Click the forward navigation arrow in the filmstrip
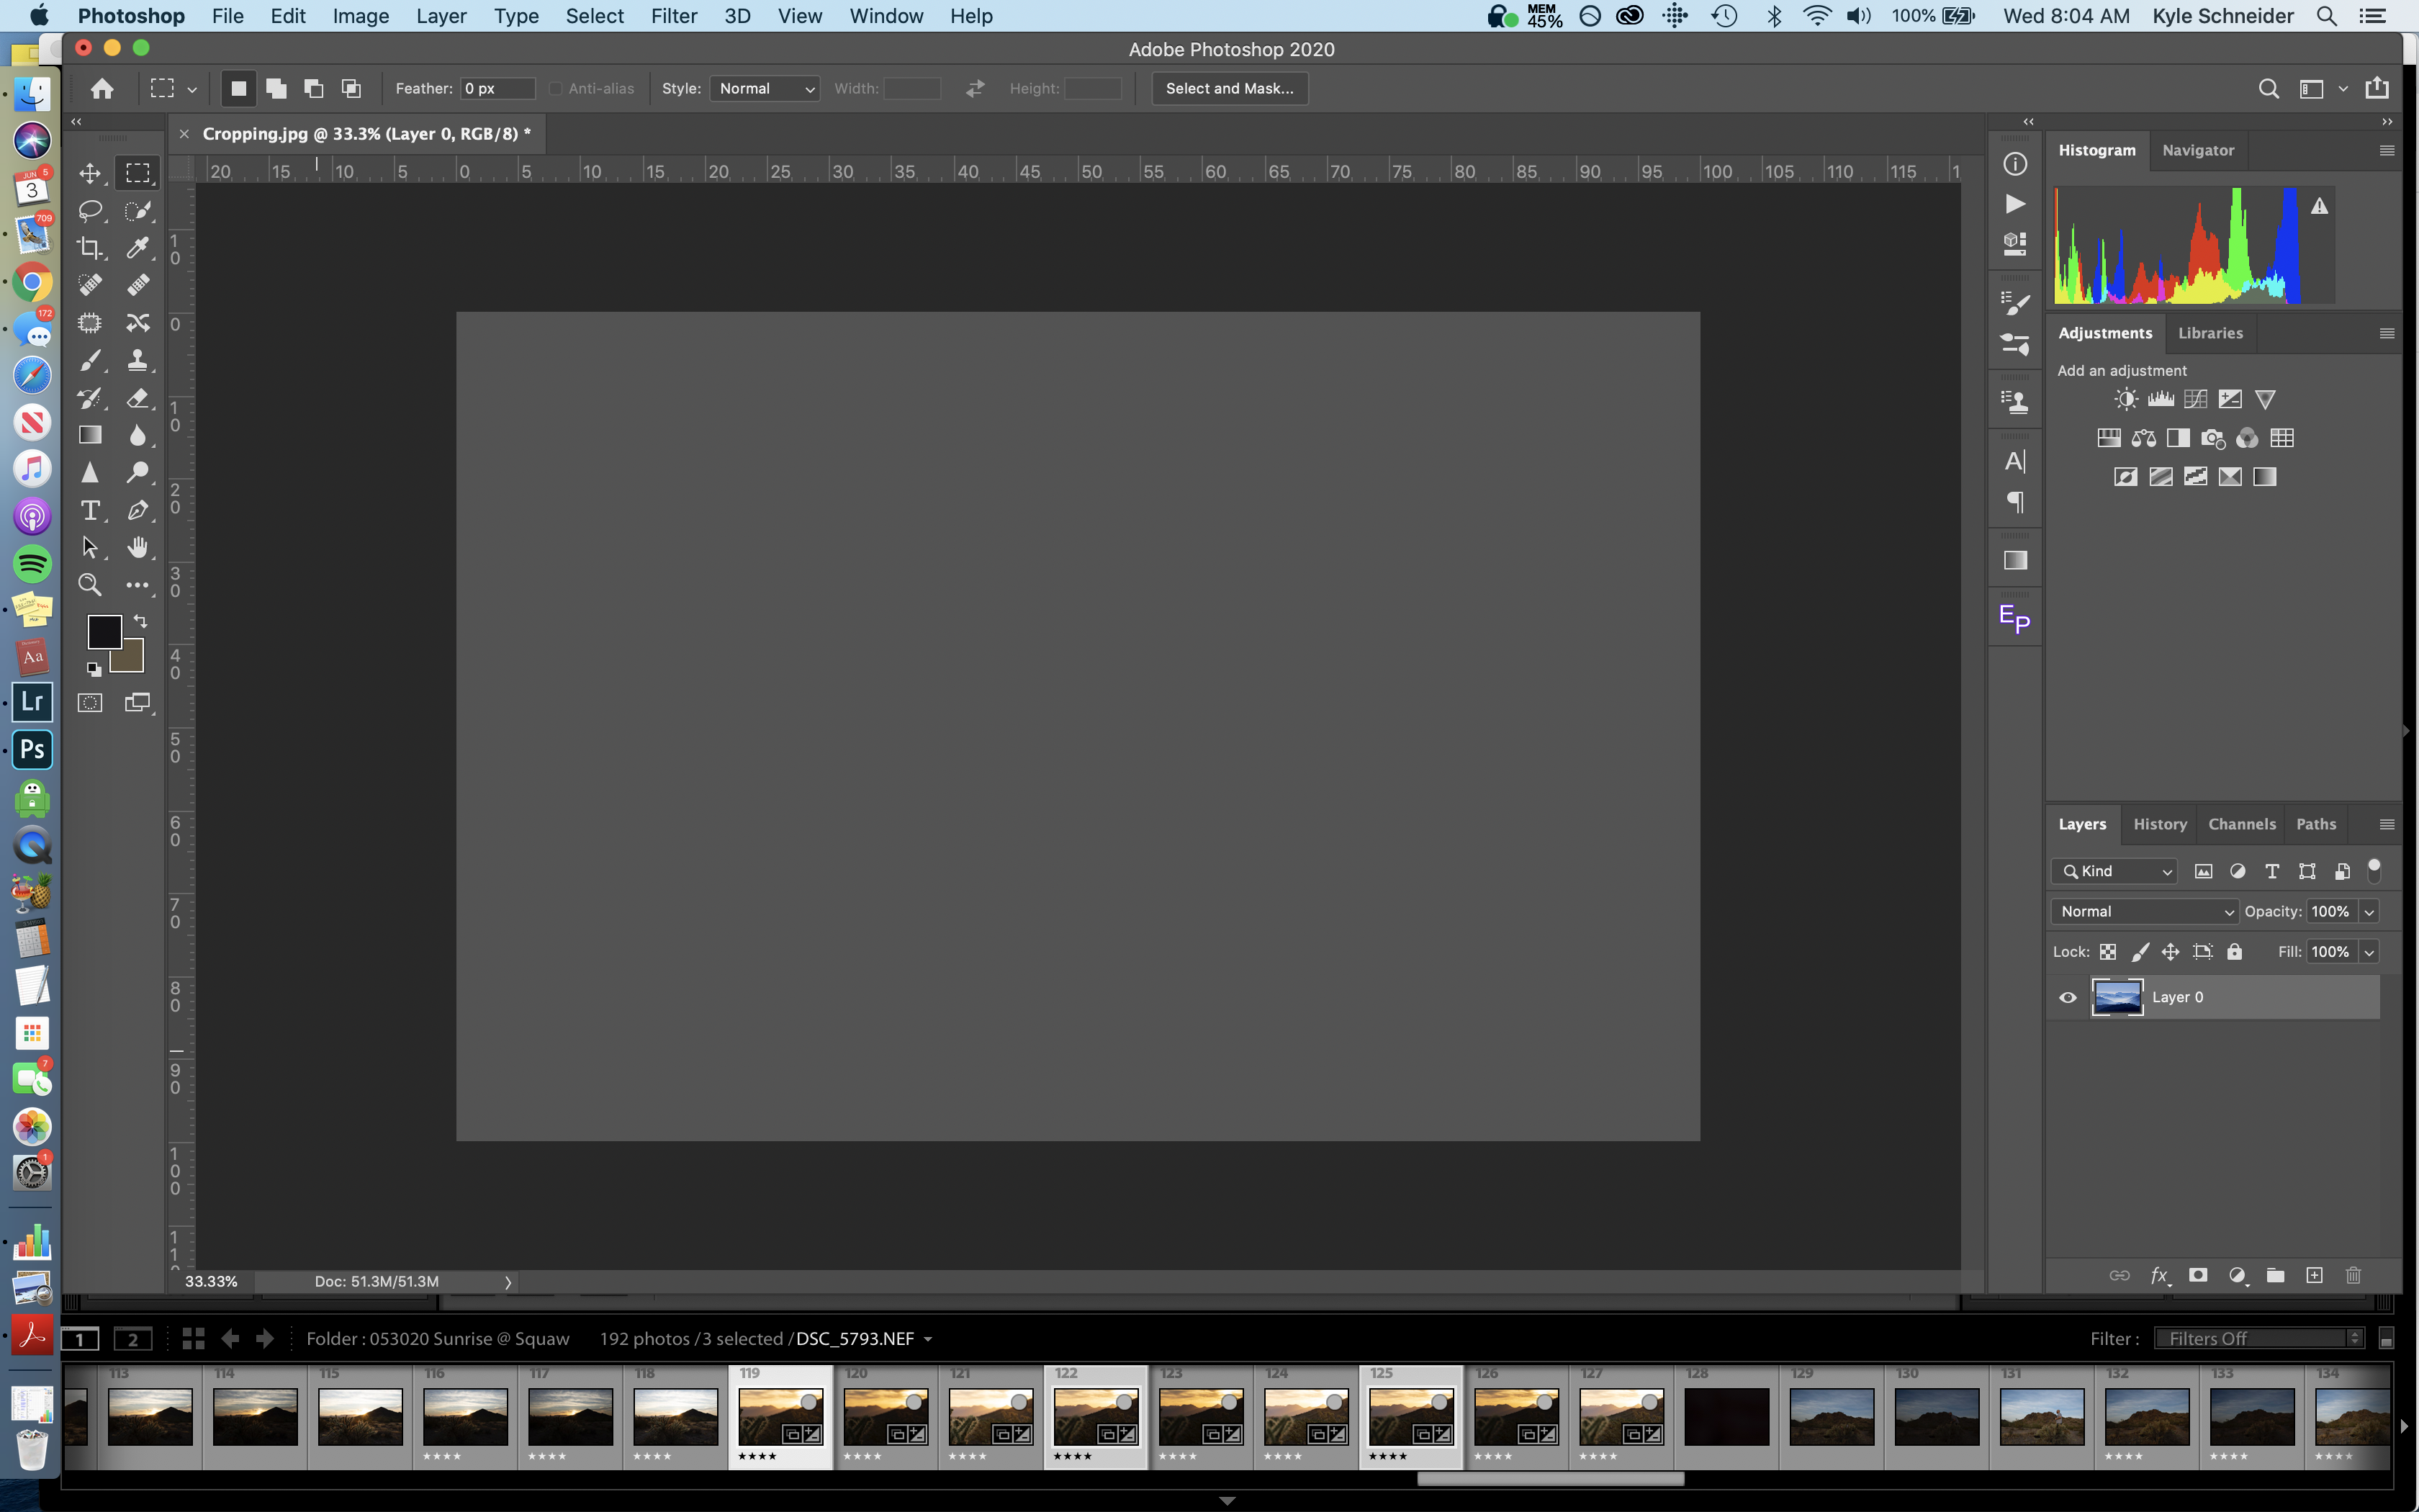The width and height of the screenshot is (2419, 1512). (264, 1338)
